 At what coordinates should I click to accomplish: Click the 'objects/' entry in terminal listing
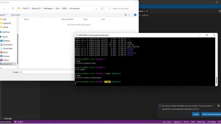[132, 53]
